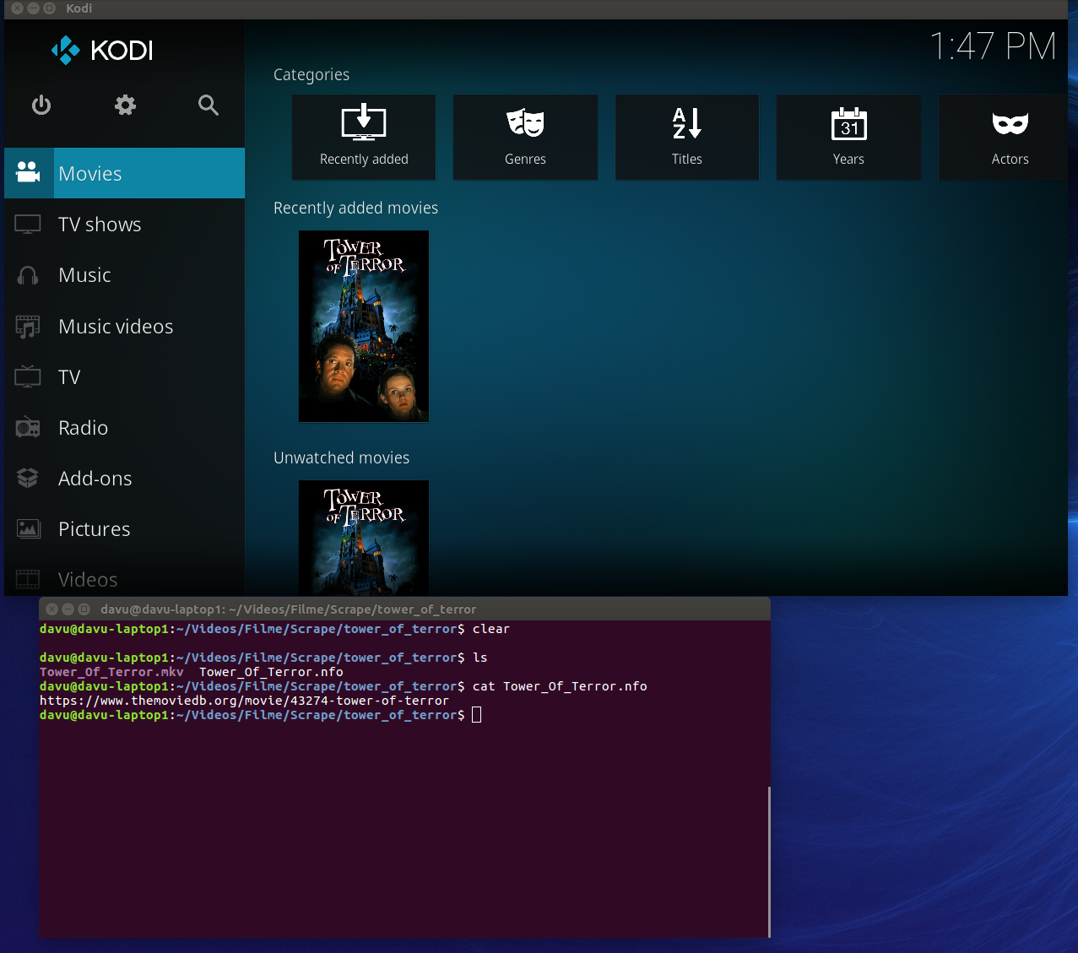Click the Kodi window title text

click(x=79, y=8)
